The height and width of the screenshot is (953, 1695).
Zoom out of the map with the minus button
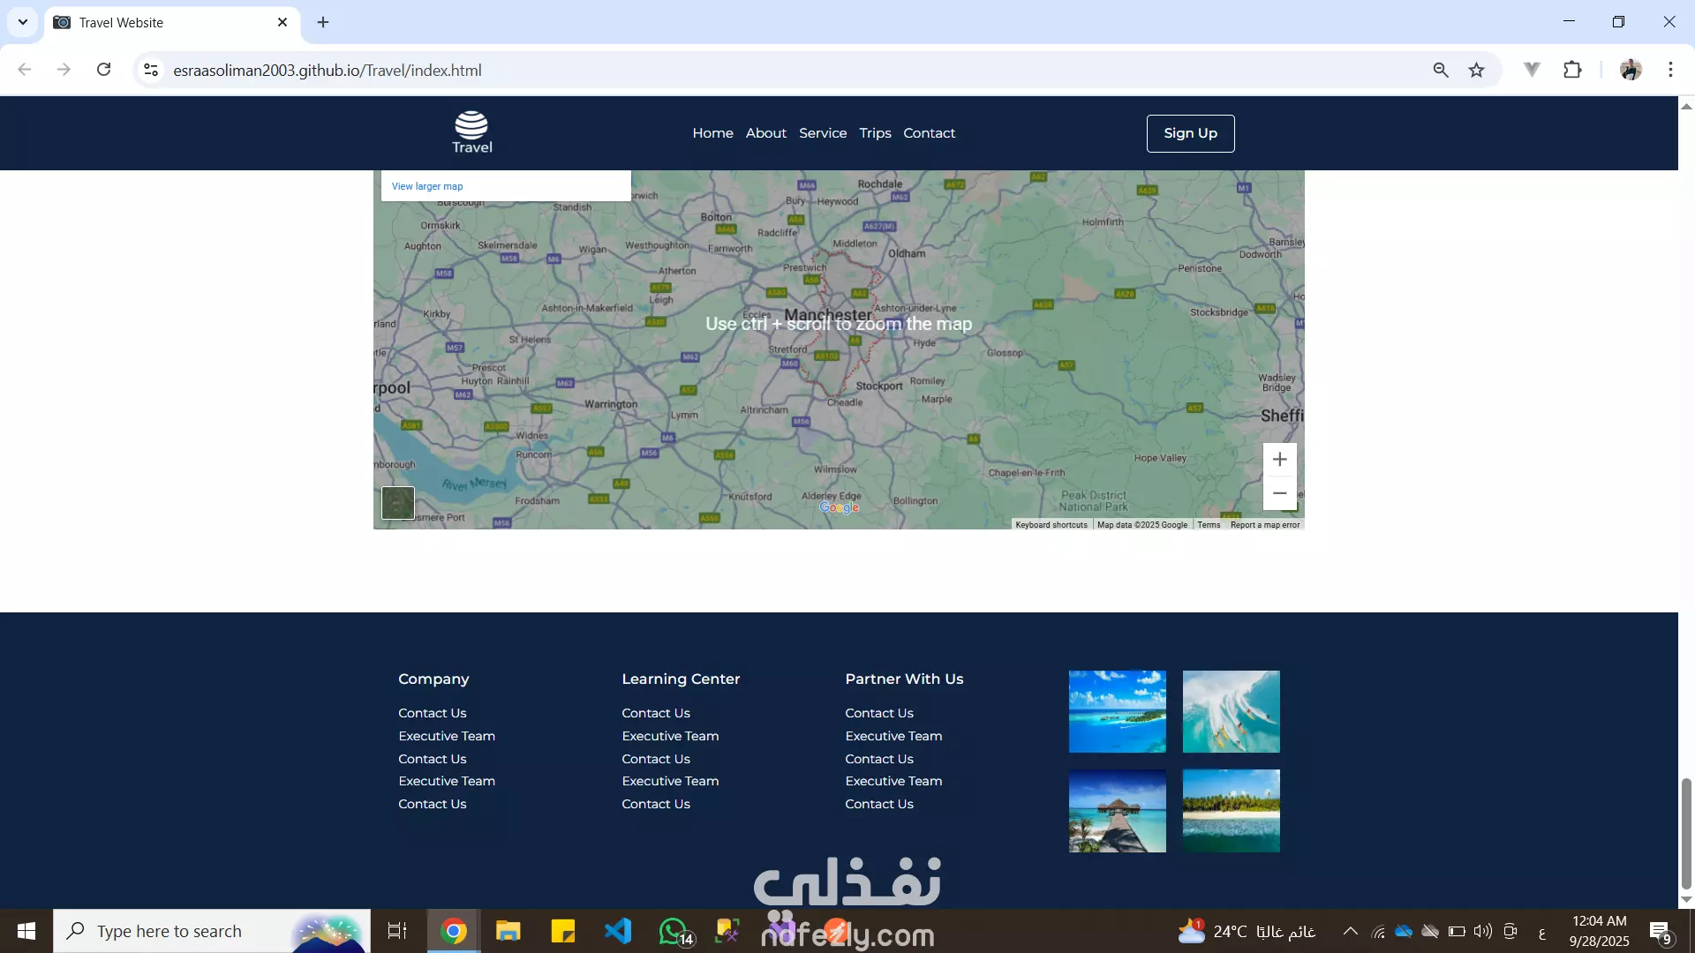1279,493
